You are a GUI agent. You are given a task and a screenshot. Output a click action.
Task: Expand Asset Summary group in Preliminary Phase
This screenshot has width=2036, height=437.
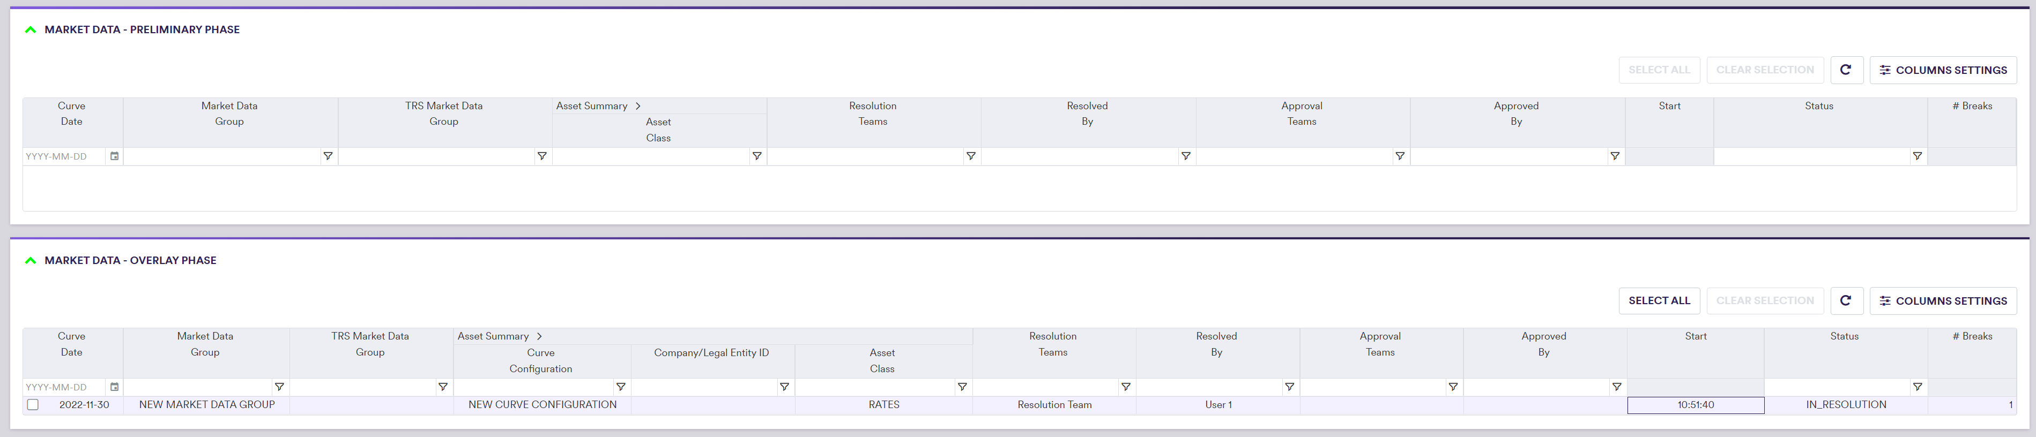click(638, 106)
